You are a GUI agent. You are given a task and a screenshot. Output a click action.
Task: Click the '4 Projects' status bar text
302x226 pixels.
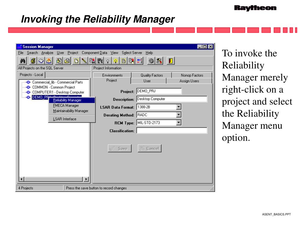coord(26,188)
